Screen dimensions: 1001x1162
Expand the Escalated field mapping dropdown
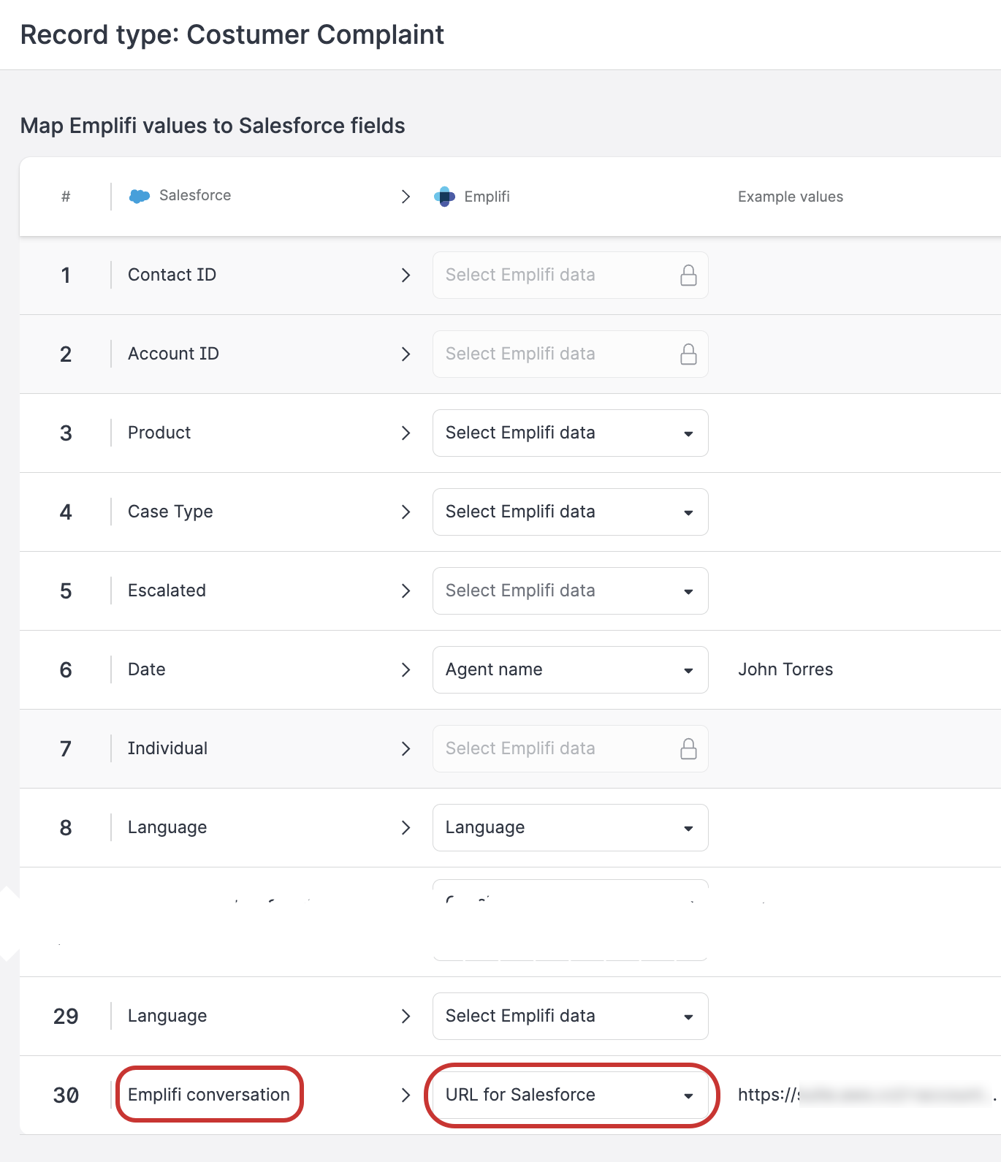[x=570, y=591]
